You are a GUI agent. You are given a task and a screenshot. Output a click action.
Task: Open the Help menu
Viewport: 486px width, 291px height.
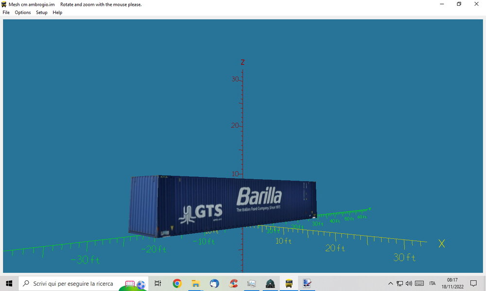[x=57, y=13]
